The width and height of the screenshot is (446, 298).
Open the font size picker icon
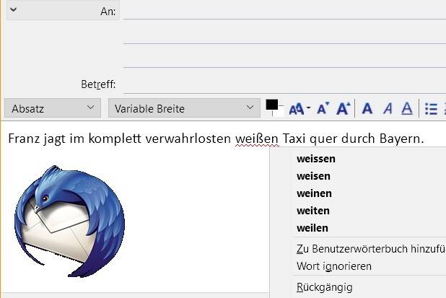click(x=298, y=109)
